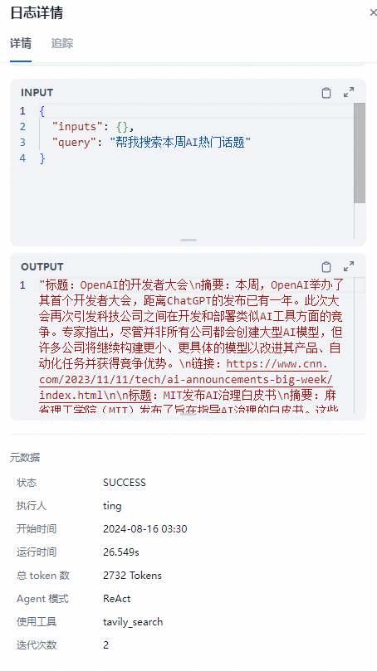Click the 2732 Tokens value
The width and height of the screenshot is (377, 671).
pos(132,576)
